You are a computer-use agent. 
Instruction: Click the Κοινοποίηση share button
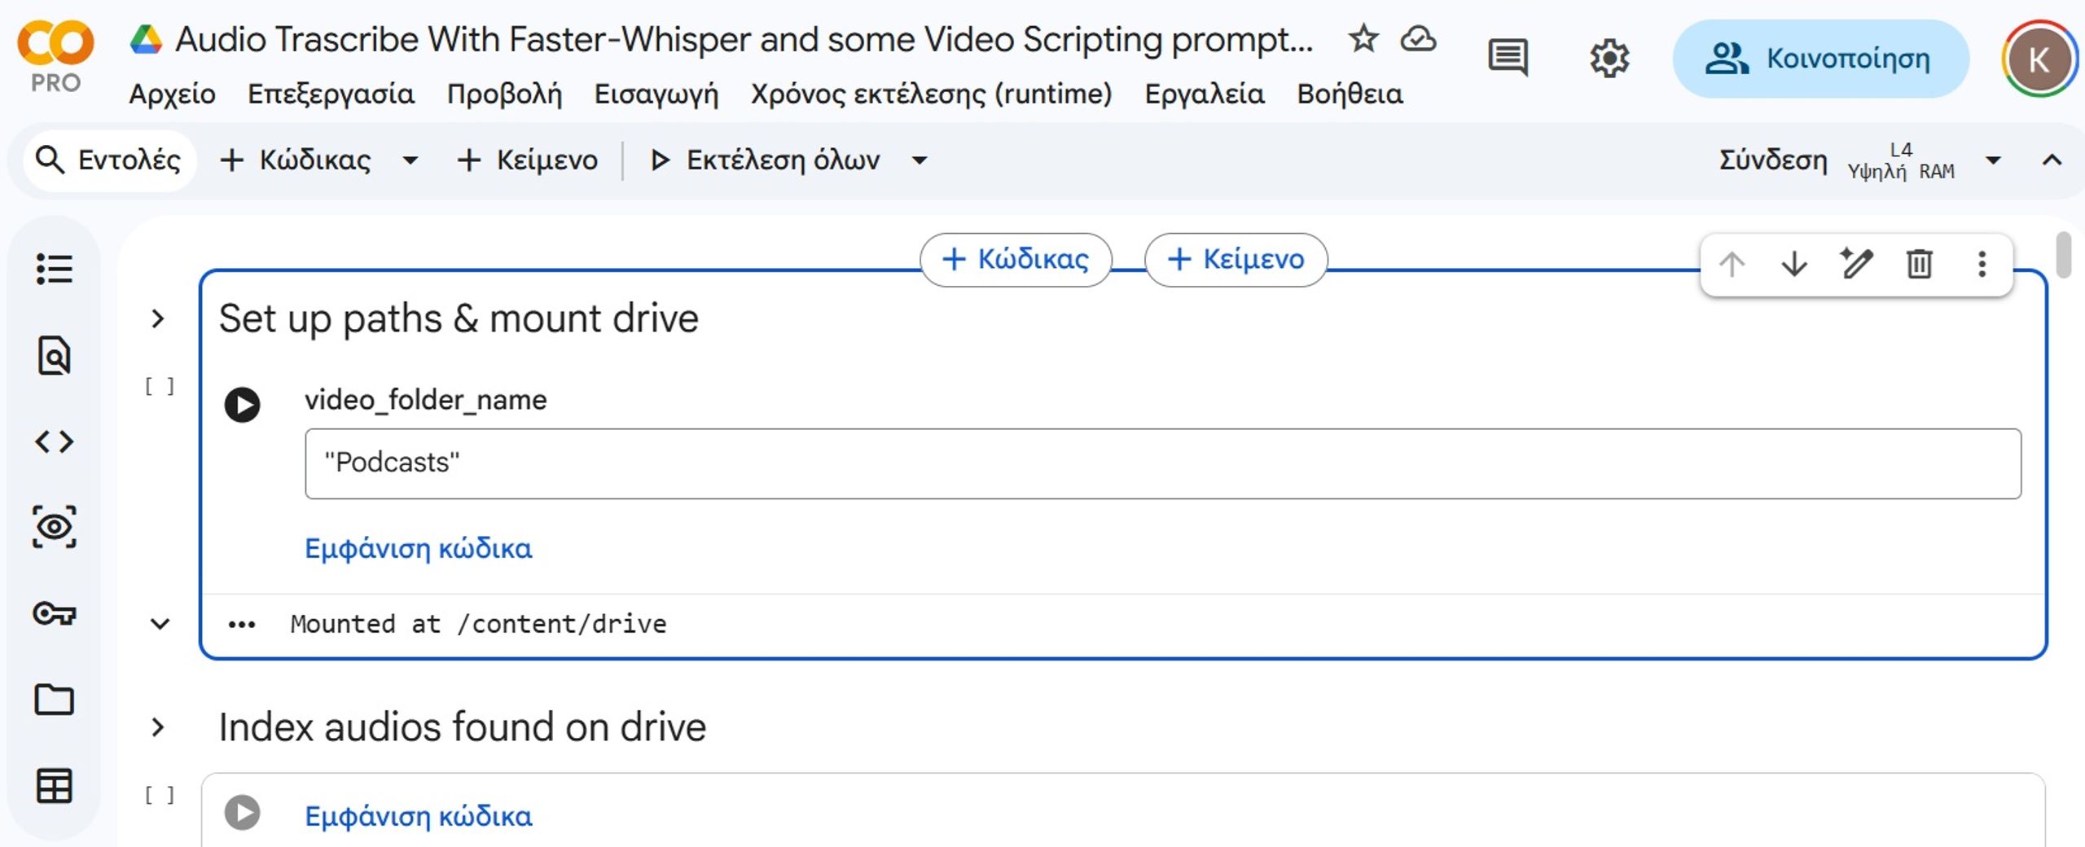1821,59
